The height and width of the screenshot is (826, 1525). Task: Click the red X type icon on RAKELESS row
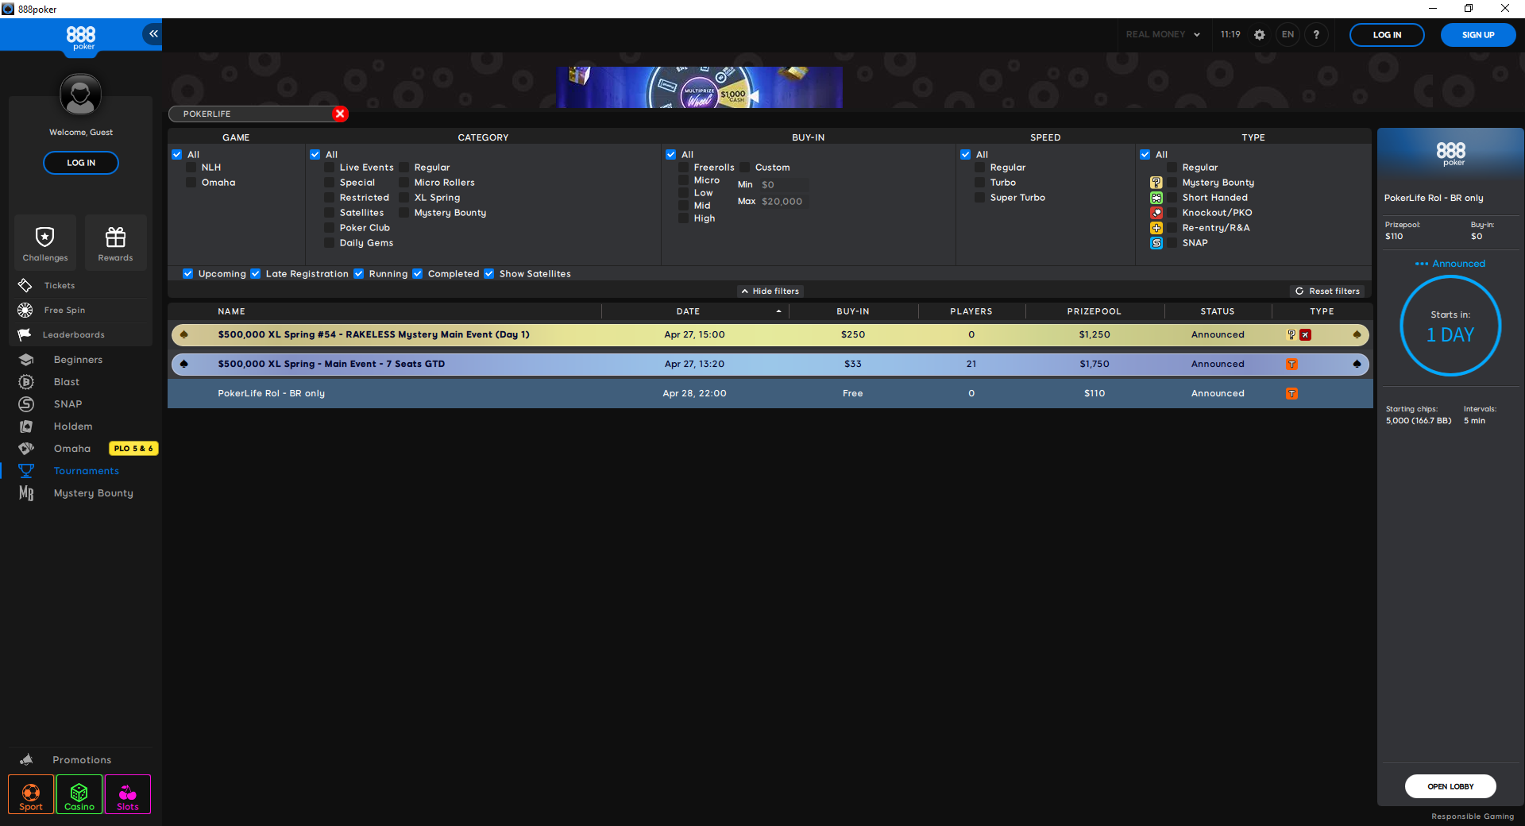tap(1306, 335)
